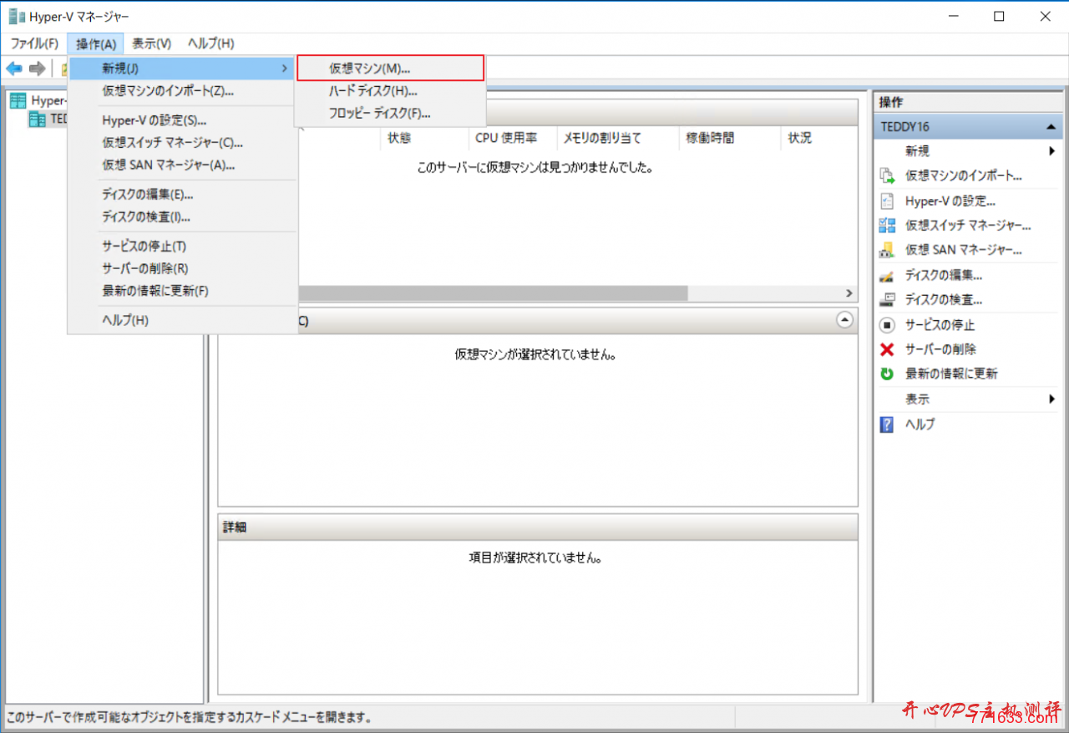
Task: Launch 仮想スイッチ マネージャー from its icon
Action: point(887,225)
